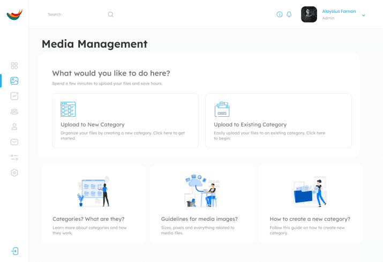Click 'Organize your files by creating' description
Screen dimensions: 383x262
tap(123, 136)
